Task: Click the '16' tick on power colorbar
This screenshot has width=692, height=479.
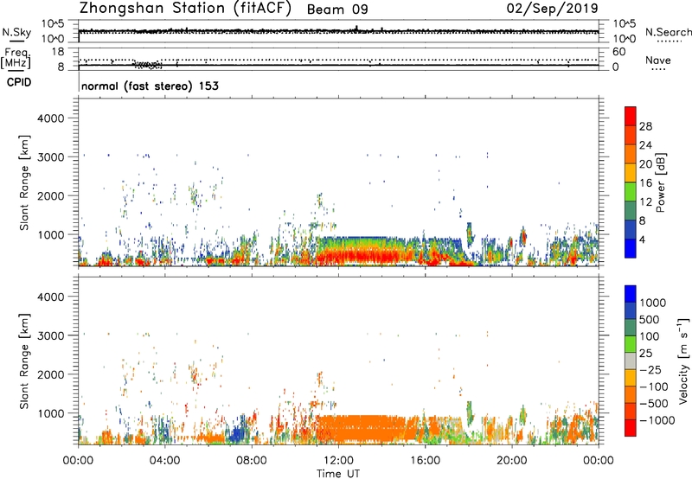Action: 645,182
